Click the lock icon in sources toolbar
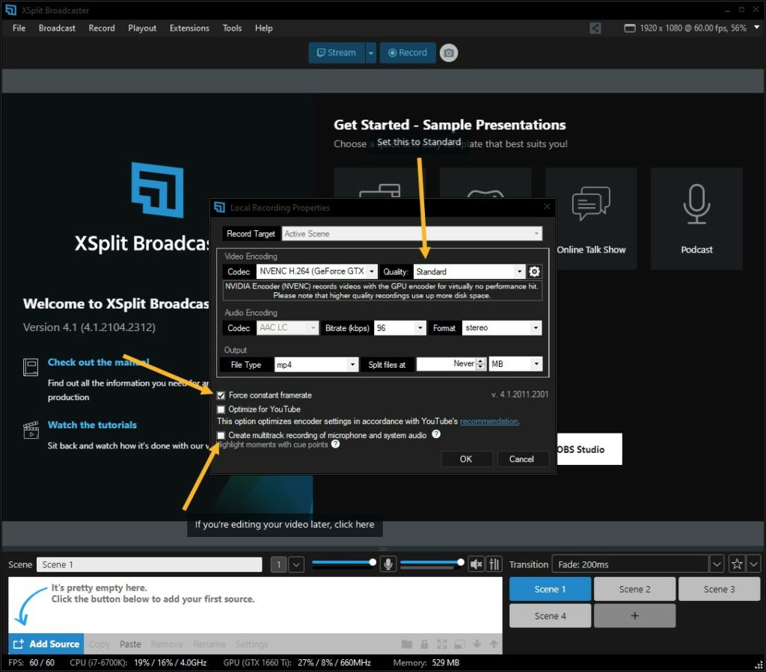 tap(425, 644)
